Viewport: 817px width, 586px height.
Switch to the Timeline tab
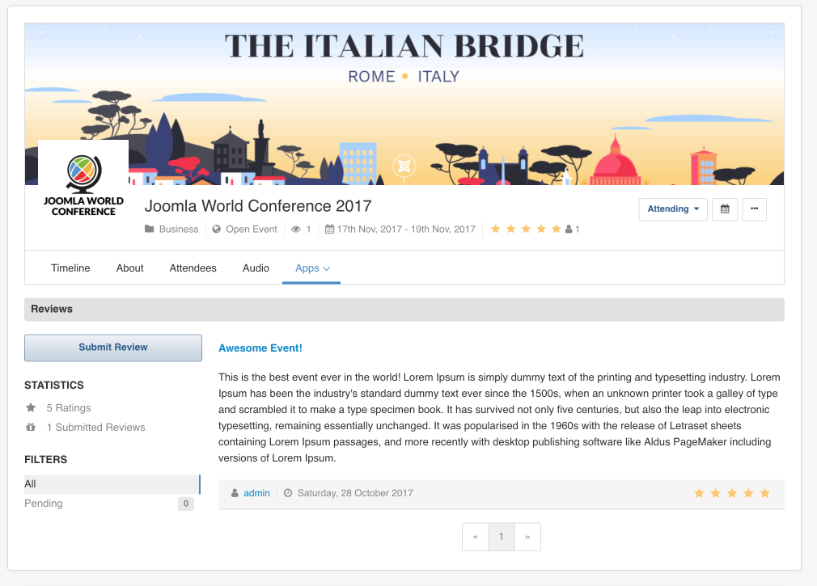70,268
